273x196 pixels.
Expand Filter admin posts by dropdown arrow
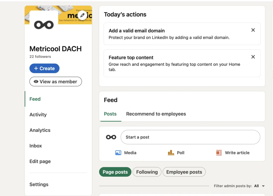coord(263,186)
